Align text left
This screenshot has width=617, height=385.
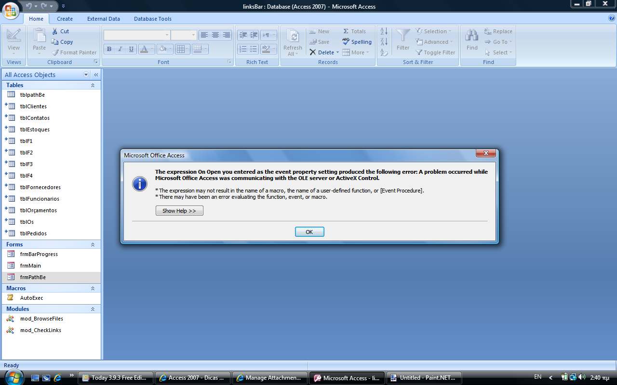coord(204,35)
